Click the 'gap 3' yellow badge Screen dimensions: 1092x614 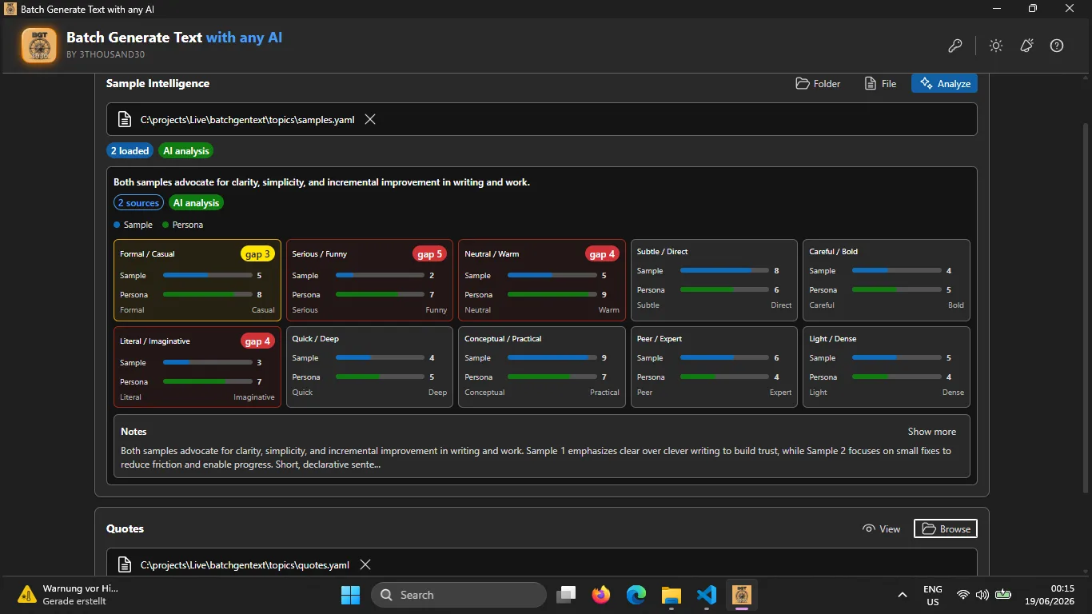pos(258,253)
